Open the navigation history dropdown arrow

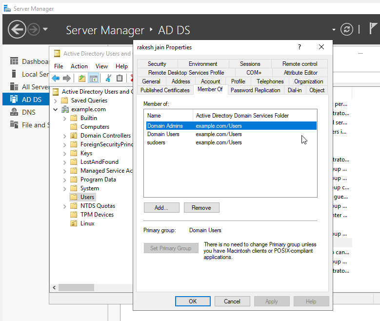point(45,29)
